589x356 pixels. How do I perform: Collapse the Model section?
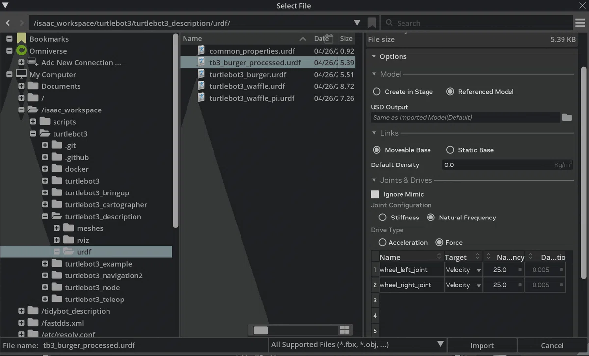(x=374, y=74)
